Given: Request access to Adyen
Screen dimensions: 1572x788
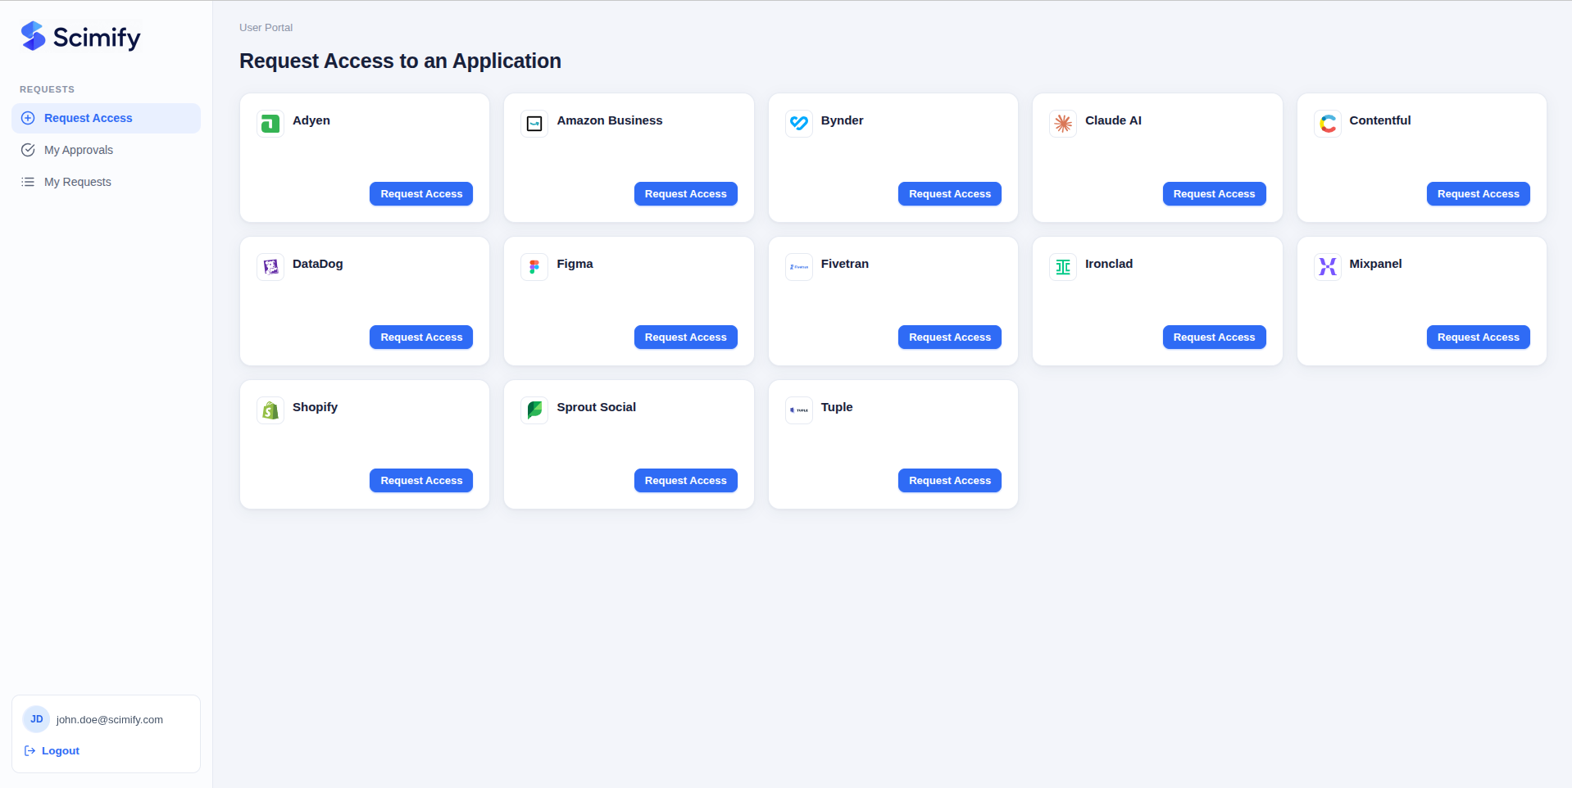Looking at the screenshot, I should pyautogui.click(x=421, y=194).
